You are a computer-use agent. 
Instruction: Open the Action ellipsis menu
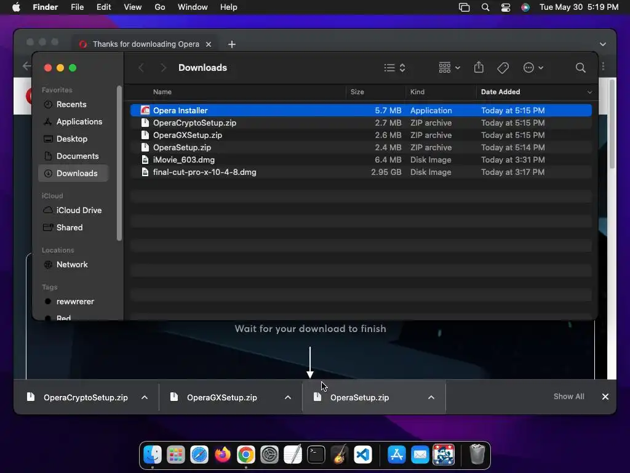point(533,68)
